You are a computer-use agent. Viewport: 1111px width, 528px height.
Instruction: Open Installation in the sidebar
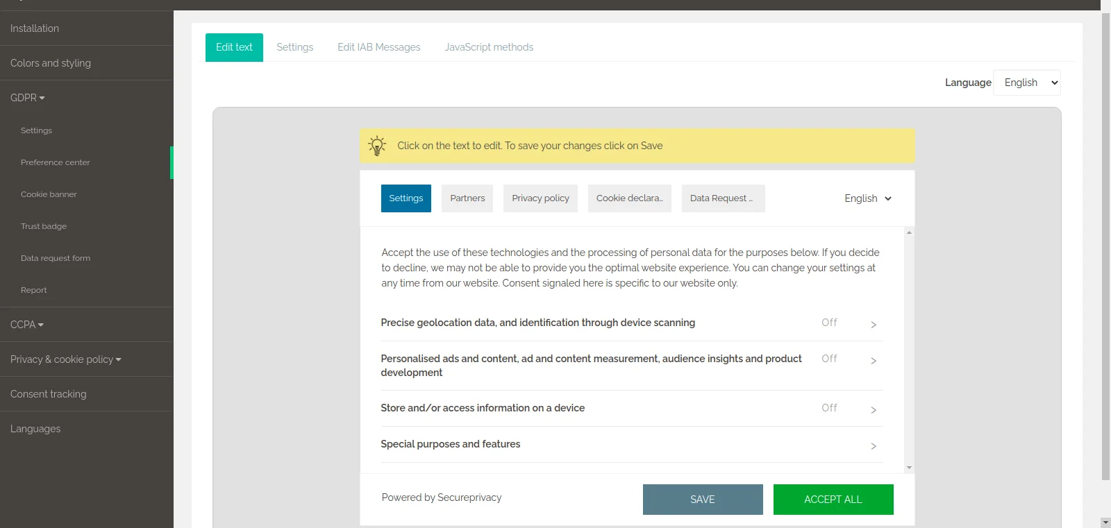(x=35, y=28)
